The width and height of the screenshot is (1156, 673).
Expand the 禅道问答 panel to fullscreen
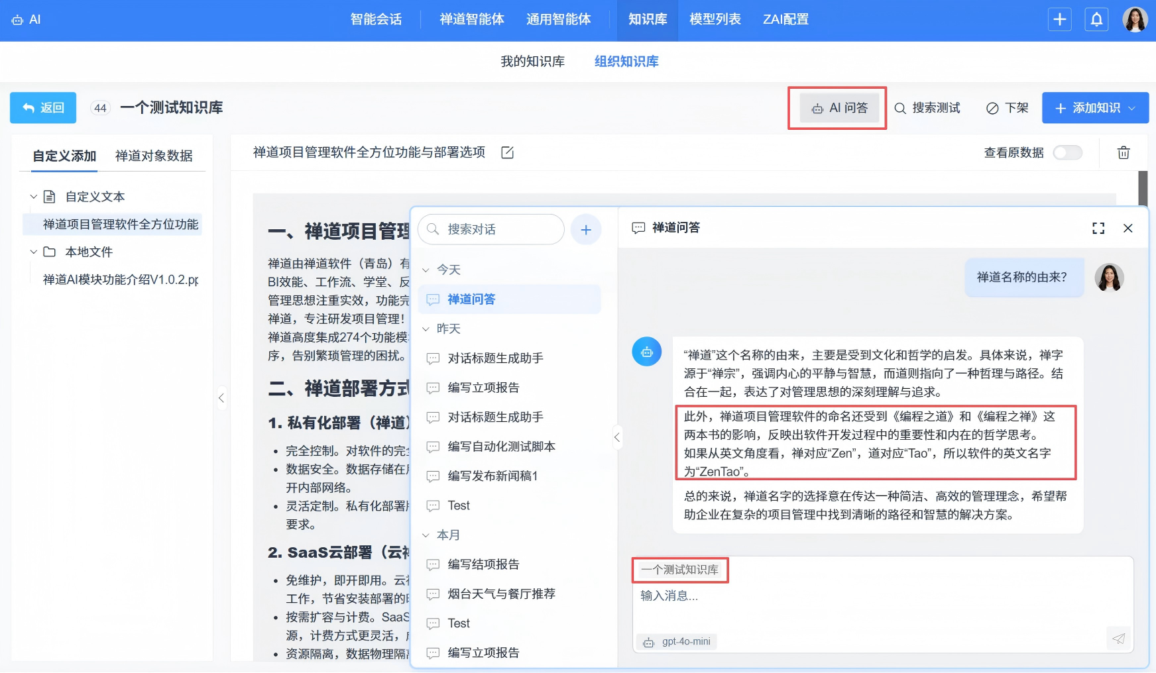click(1098, 228)
